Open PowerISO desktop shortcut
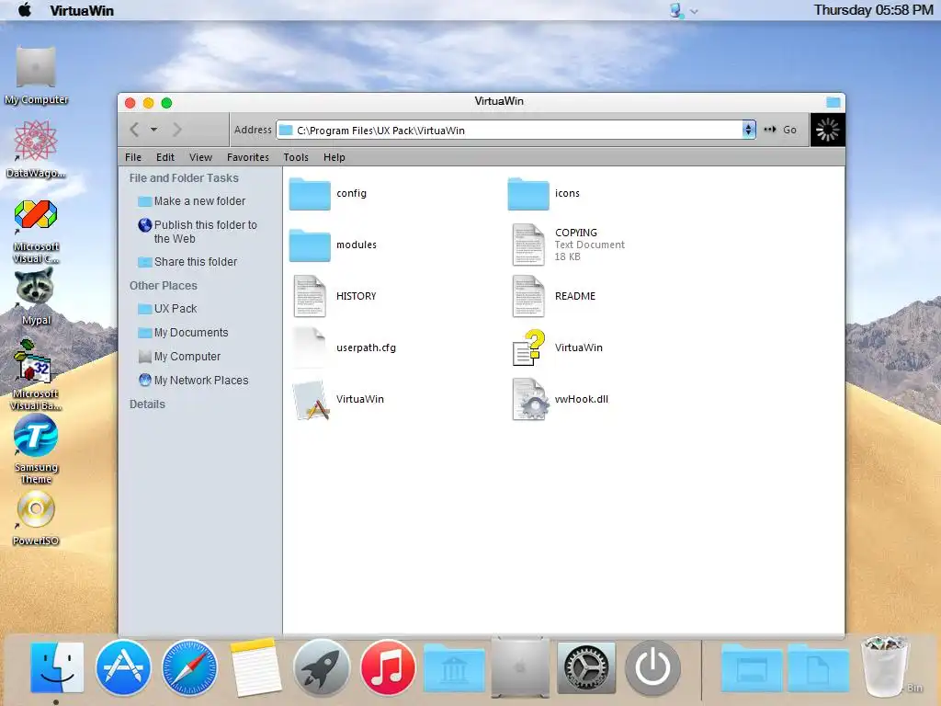The height and width of the screenshot is (706, 941). click(36, 518)
